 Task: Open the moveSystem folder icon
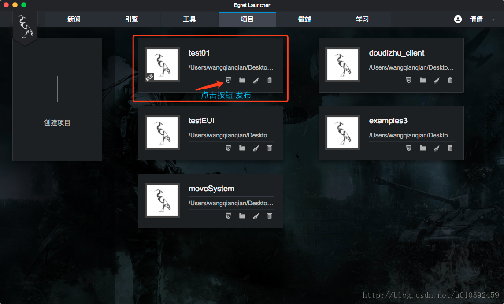[242, 215]
